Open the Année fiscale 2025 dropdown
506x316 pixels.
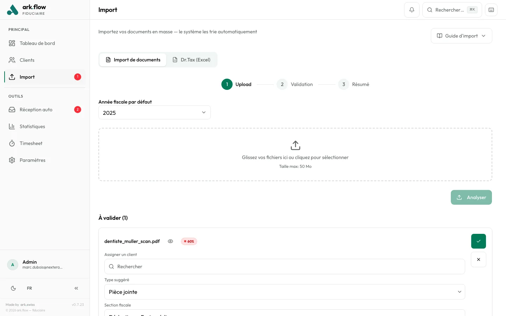coord(155,112)
